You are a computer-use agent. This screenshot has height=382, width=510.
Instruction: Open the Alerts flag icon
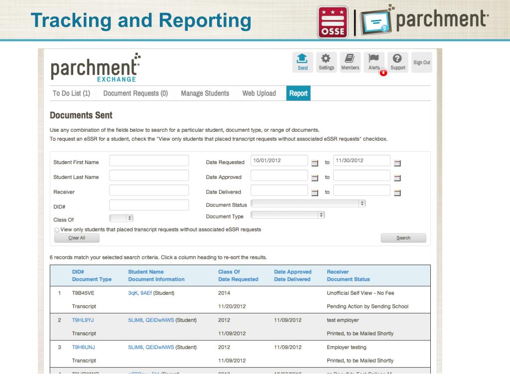tap(374, 62)
